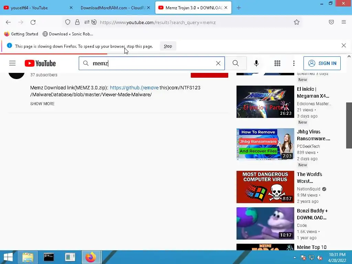Dismiss the slow page notification bar

(344, 46)
